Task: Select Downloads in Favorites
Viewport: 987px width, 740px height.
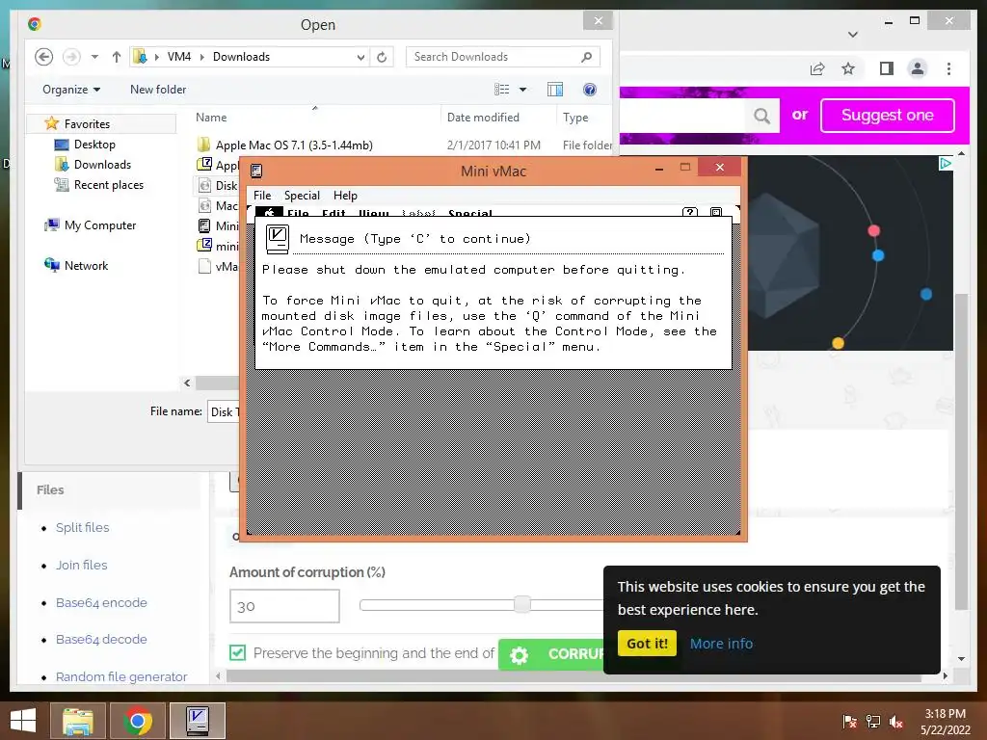Action: pos(102,164)
